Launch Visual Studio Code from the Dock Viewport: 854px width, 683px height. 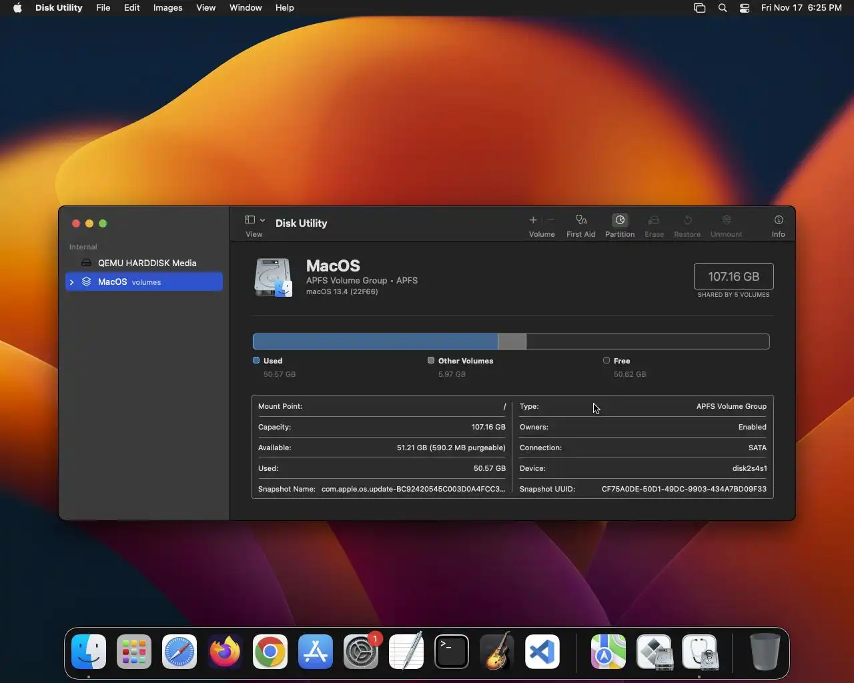pyautogui.click(x=542, y=652)
